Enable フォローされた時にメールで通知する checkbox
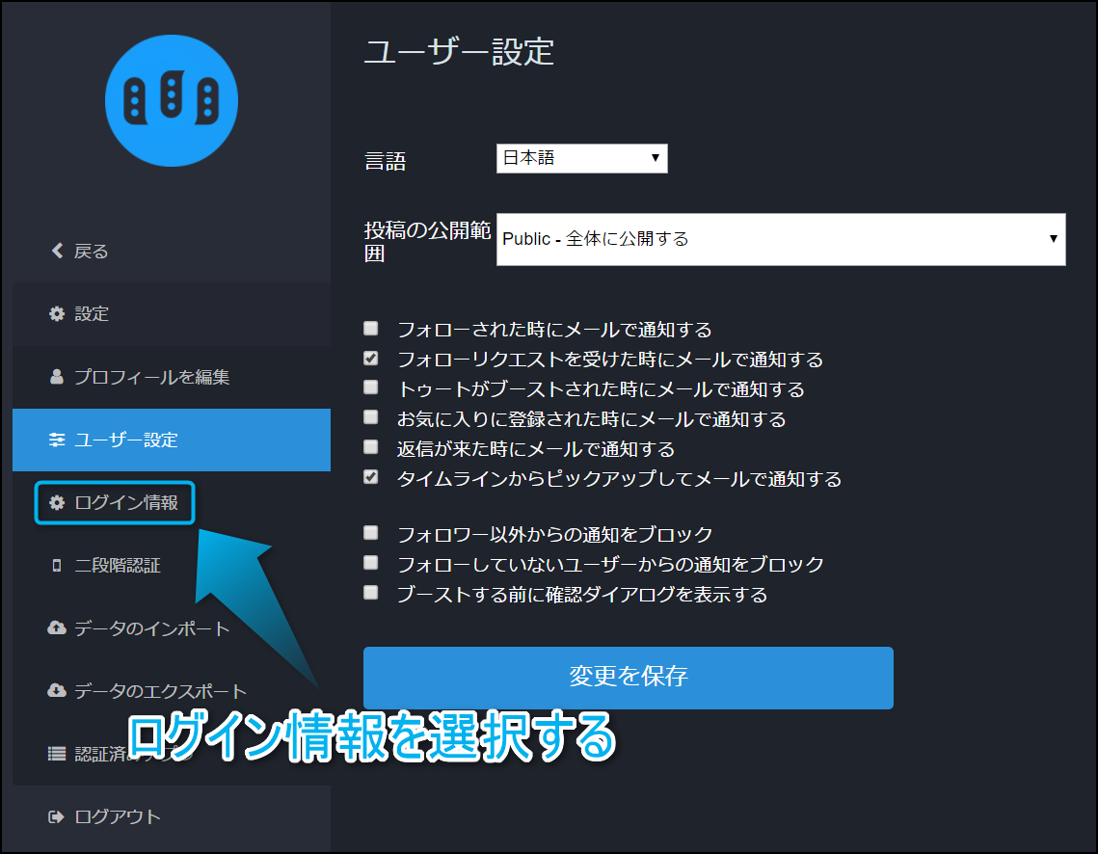Viewport: 1098px width, 854px height. coord(371,329)
